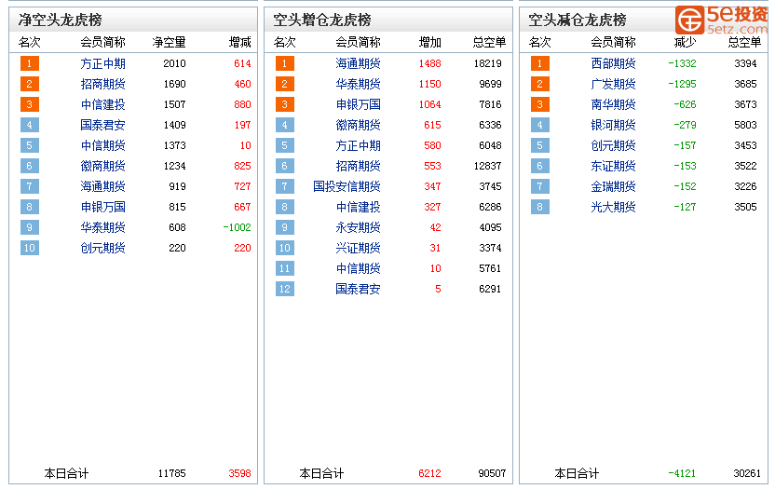Click the red 1488 increase value
This screenshot has width=775, height=503.
430,63
